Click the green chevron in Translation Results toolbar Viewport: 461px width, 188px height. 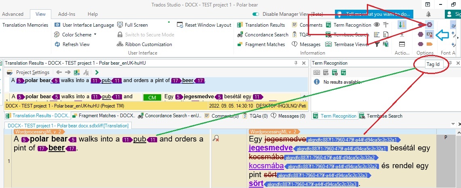[97, 72]
